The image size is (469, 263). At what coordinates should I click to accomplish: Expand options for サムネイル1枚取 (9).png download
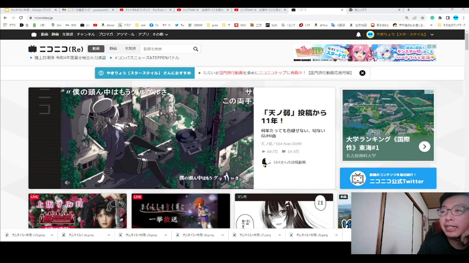coord(166,235)
